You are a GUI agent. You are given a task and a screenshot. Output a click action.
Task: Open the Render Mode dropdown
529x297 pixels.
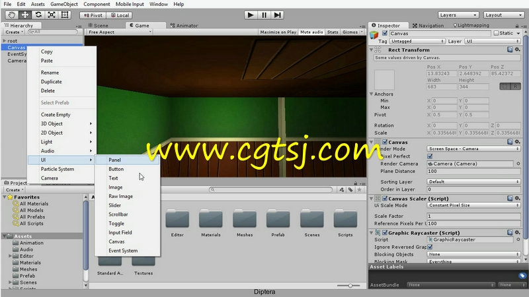click(x=473, y=148)
